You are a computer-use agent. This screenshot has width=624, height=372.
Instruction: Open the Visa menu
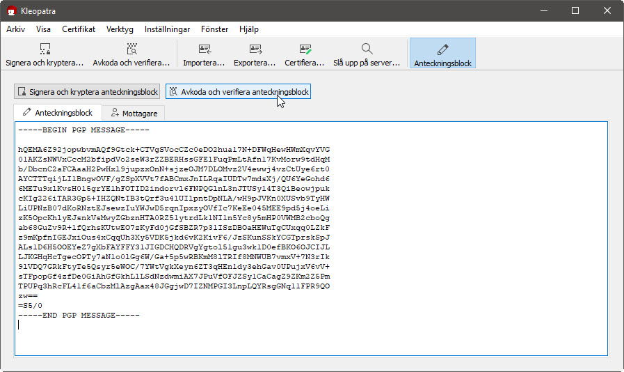pos(44,29)
